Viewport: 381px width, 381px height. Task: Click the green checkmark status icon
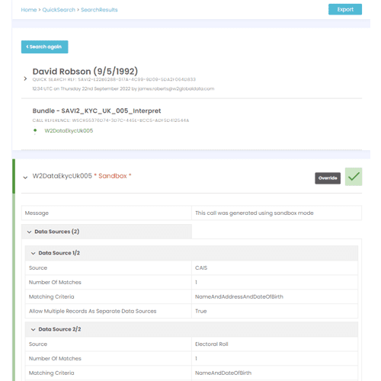coord(354,177)
